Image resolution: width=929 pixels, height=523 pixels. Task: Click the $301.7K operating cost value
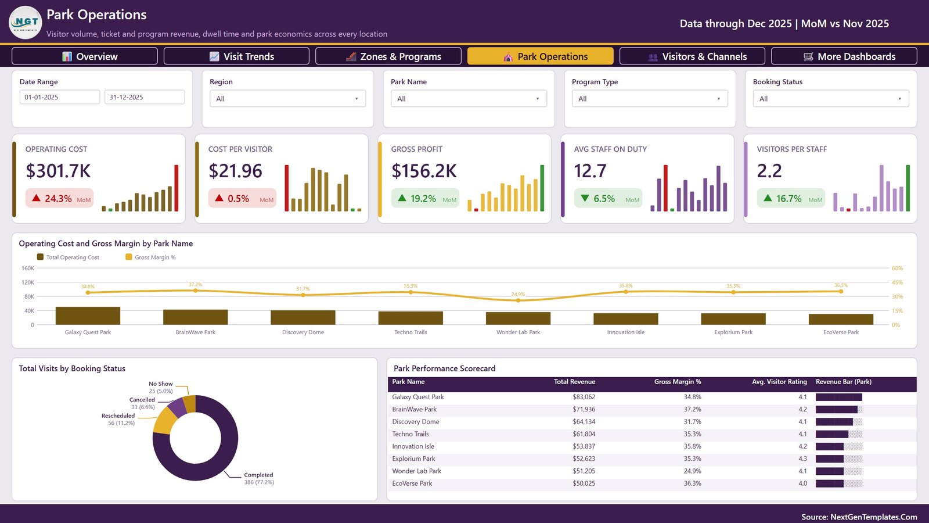[58, 171]
